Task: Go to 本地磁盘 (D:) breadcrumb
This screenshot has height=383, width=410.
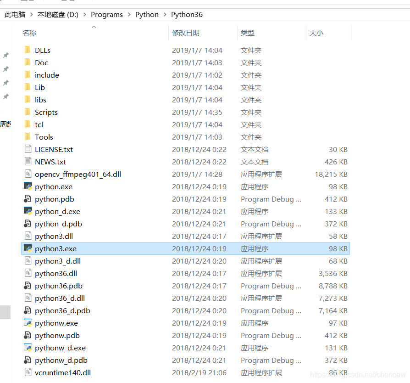Action: tap(58, 14)
